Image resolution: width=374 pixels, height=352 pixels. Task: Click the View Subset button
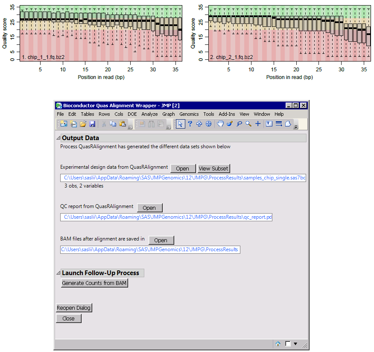pyautogui.click(x=213, y=168)
